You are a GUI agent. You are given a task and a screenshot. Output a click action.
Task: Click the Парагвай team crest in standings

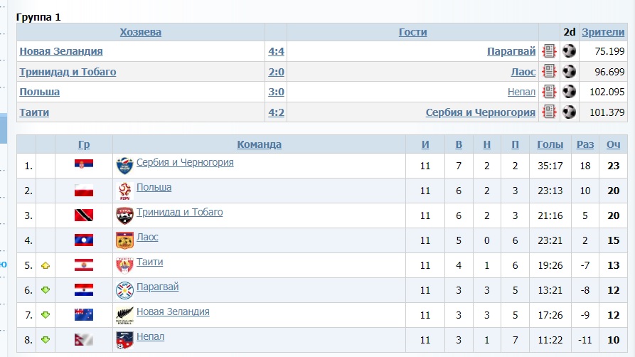coord(124,290)
